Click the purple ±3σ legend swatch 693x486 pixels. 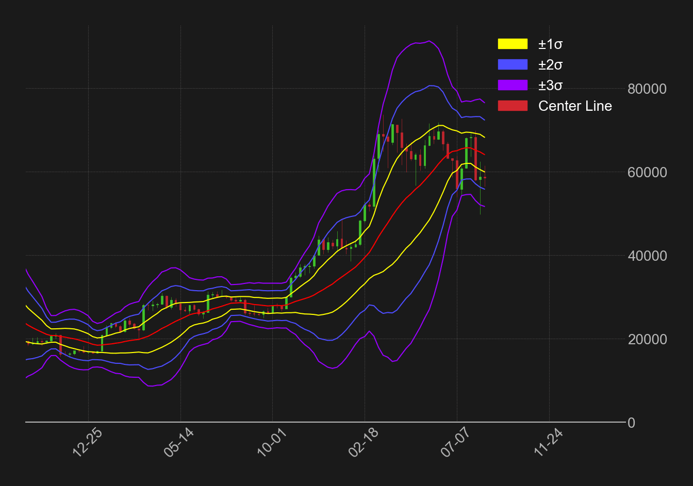pos(513,85)
